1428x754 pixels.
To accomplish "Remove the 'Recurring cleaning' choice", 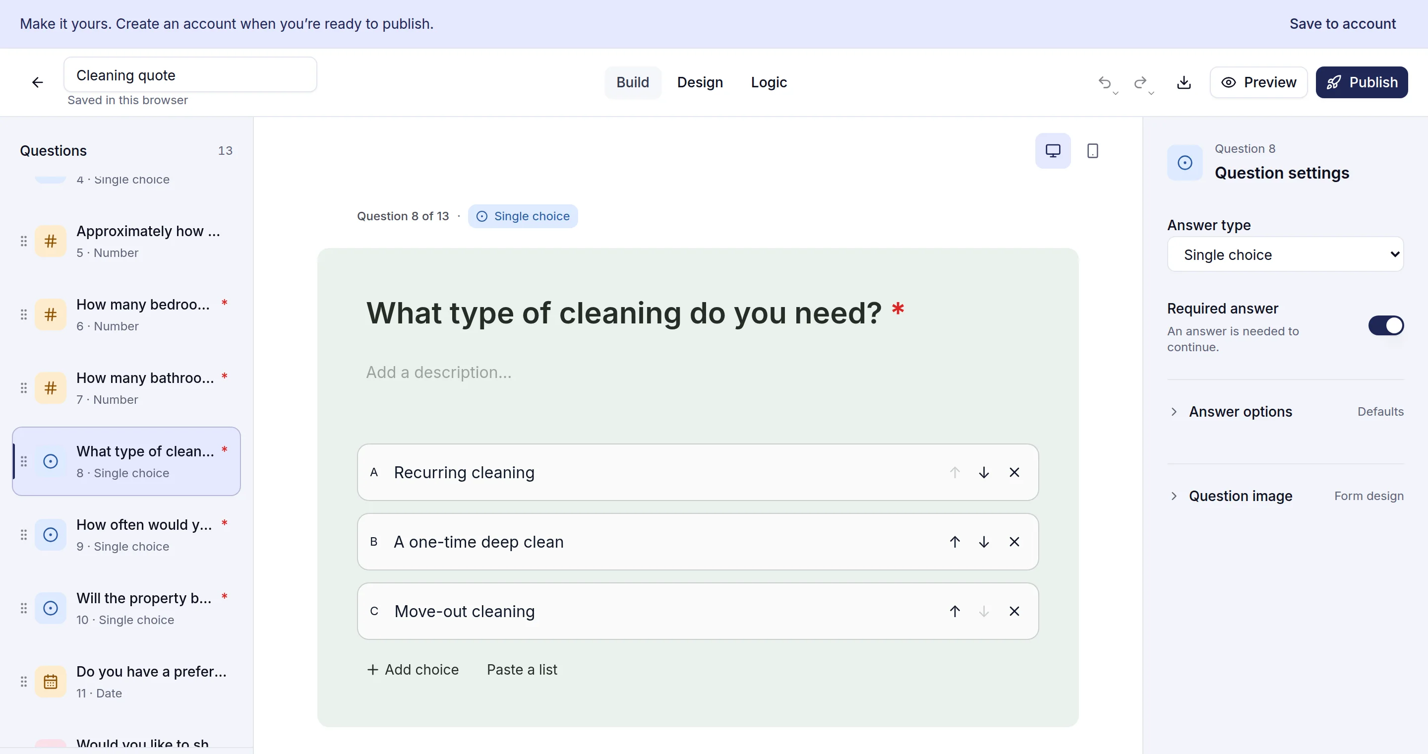I will tap(1014, 472).
